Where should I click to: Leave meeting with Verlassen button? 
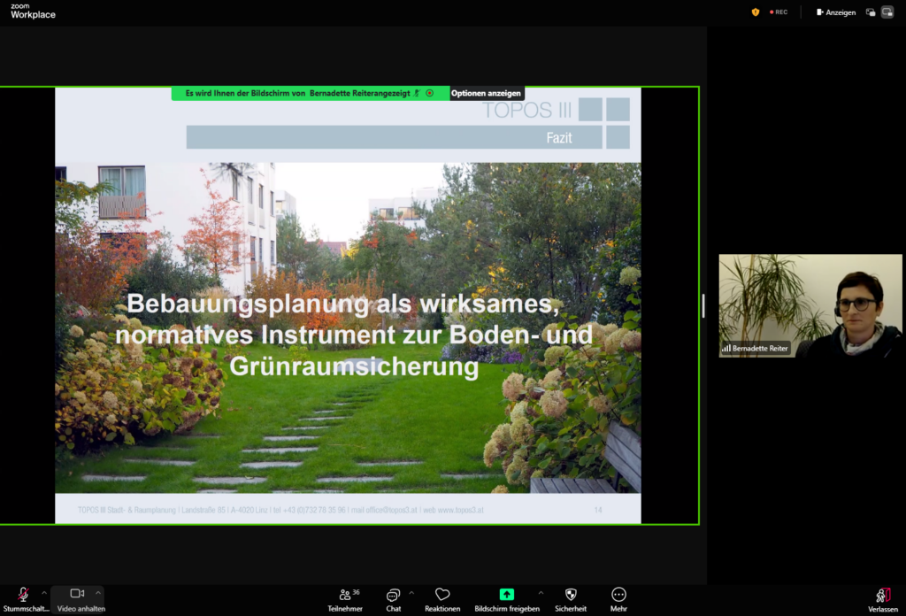pos(882,597)
